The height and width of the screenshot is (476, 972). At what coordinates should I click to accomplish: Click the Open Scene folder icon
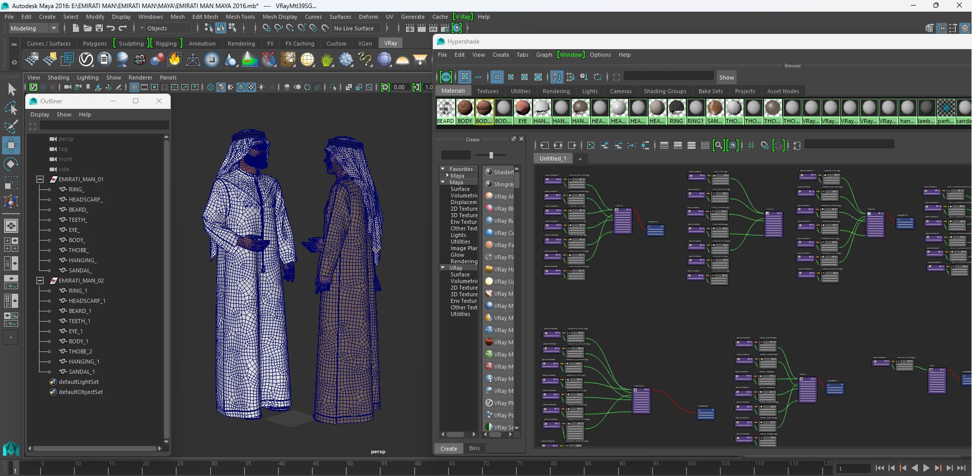click(x=88, y=28)
